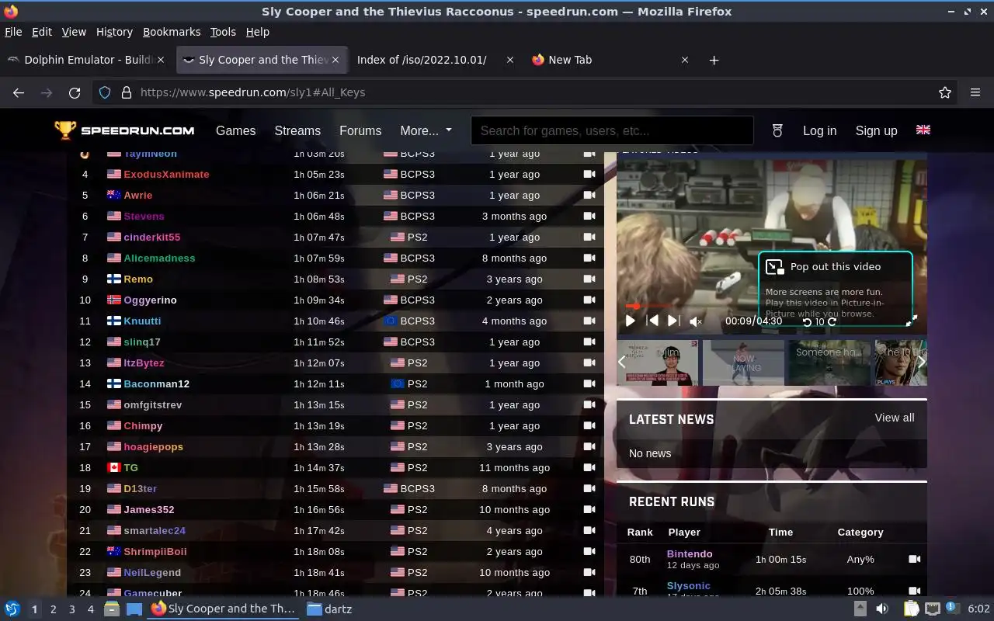Open a new browser tab
The width and height of the screenshot is (994, 621).
(714, 60)
